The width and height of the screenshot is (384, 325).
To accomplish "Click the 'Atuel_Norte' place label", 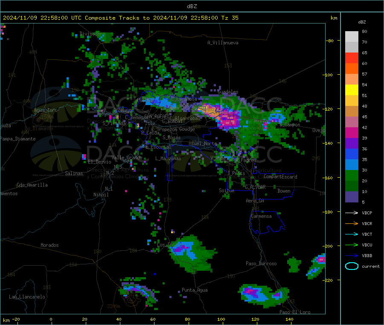I will pos(203,143).
